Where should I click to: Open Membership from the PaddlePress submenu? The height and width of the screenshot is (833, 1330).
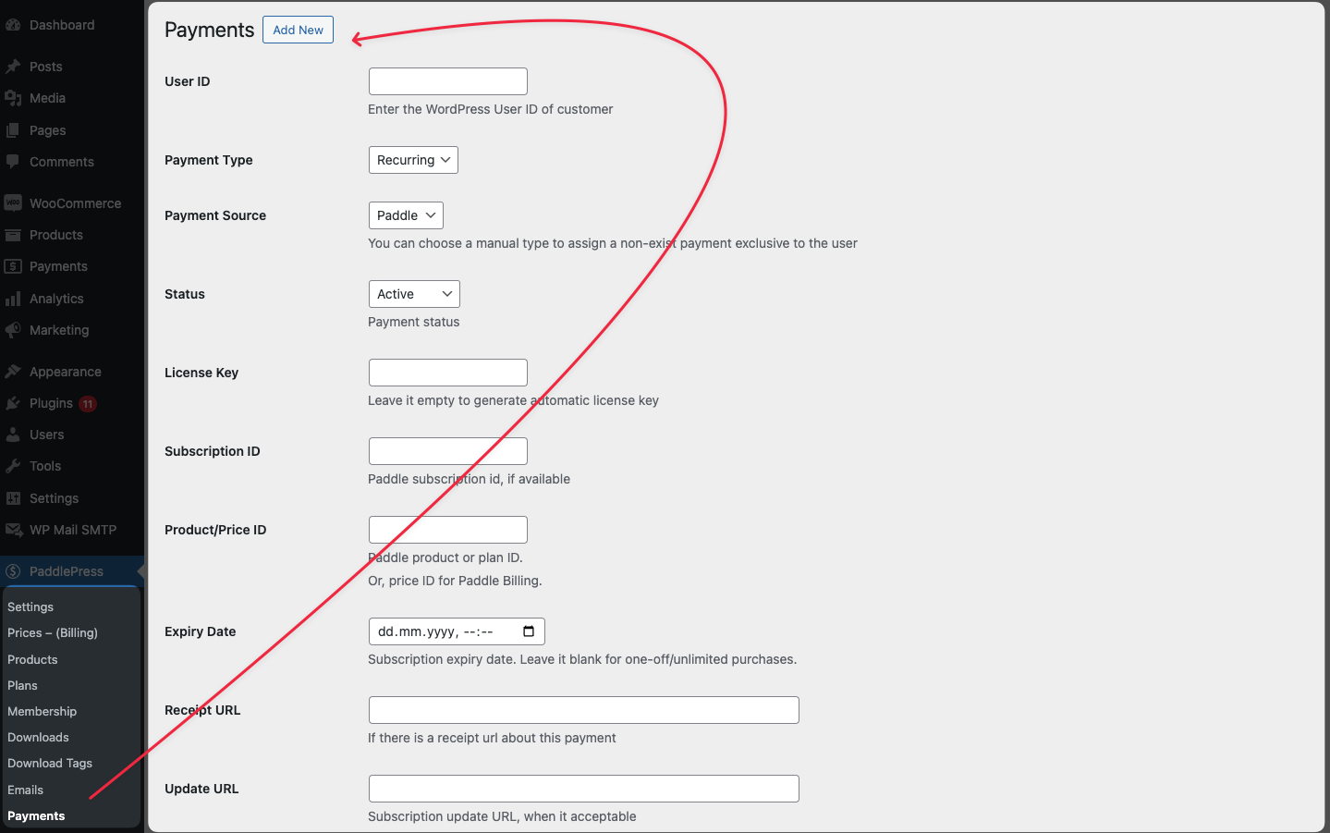(x=42, y=711)
